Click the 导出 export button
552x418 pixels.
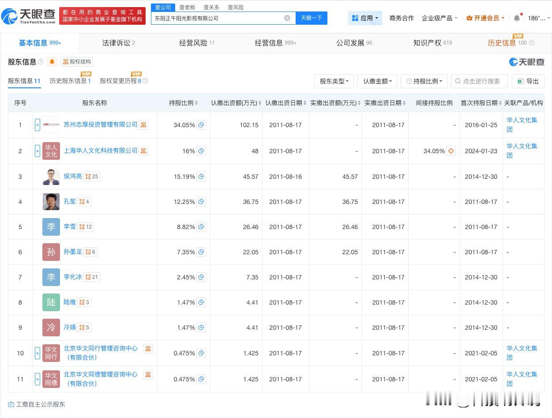click(x=528, y=81)
